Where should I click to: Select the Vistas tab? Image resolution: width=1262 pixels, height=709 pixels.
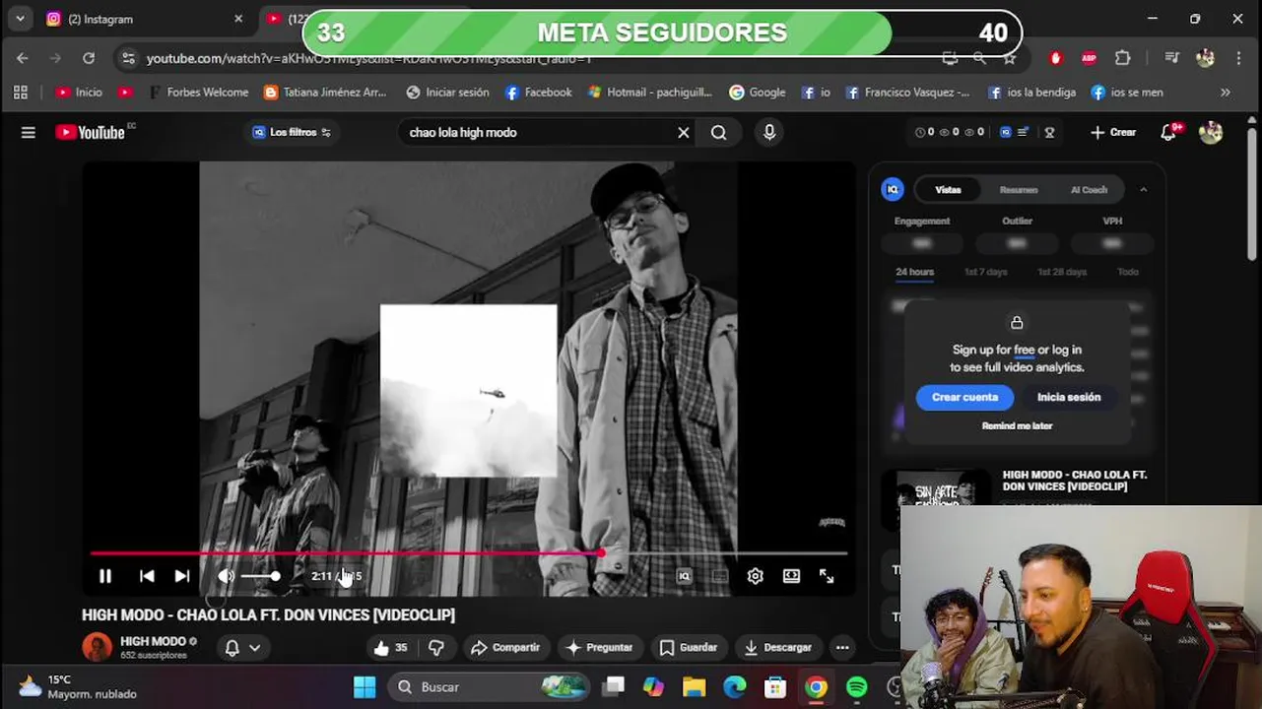948,189
